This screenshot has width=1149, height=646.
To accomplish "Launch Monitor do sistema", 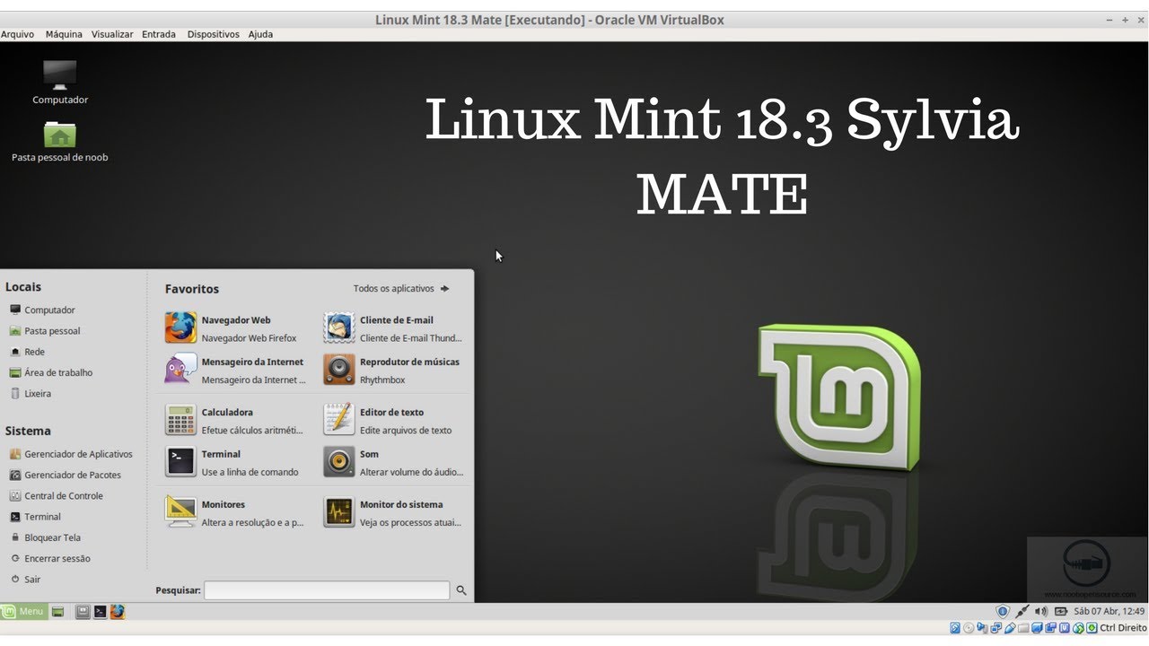I will click(x=393, y=512).
